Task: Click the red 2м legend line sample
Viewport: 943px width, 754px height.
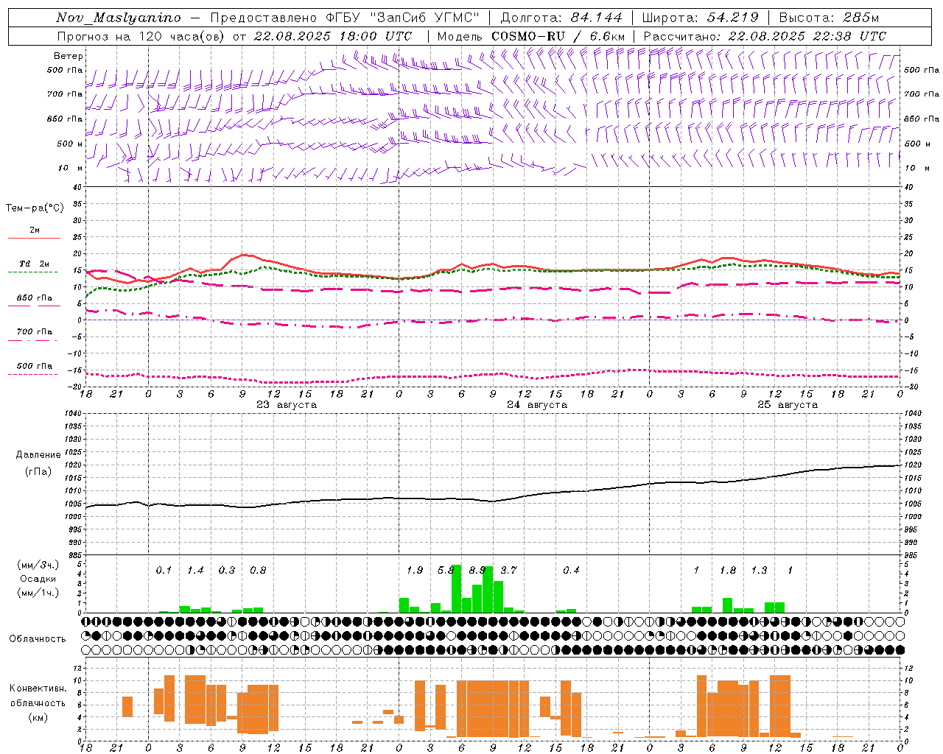Action: (x=34, y=238)
